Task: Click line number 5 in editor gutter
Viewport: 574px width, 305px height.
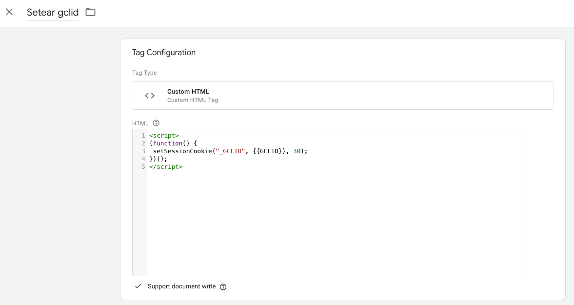Action: pyautogui.click(x=143, y=166)
